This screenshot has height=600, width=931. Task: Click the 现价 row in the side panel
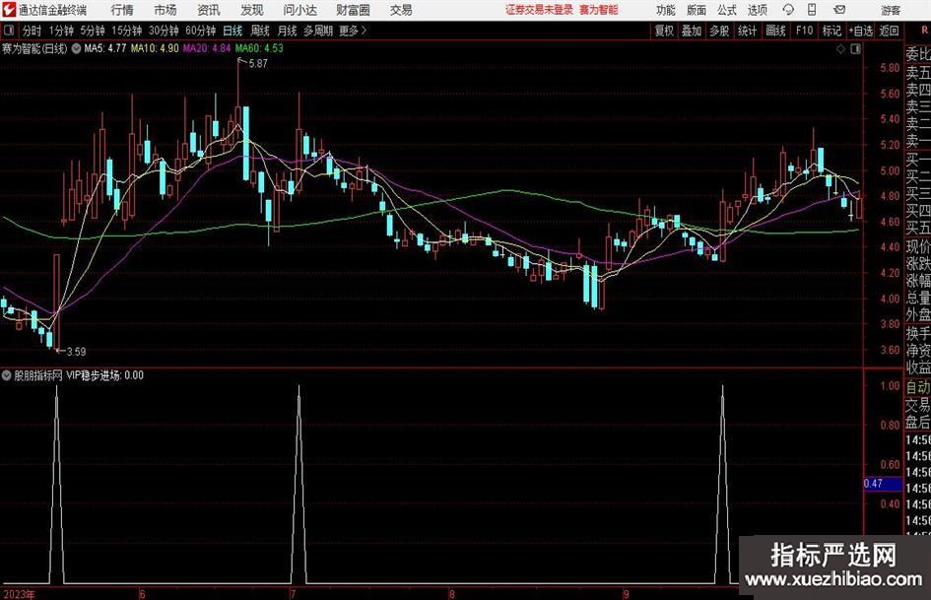click(x=918, y=246)
